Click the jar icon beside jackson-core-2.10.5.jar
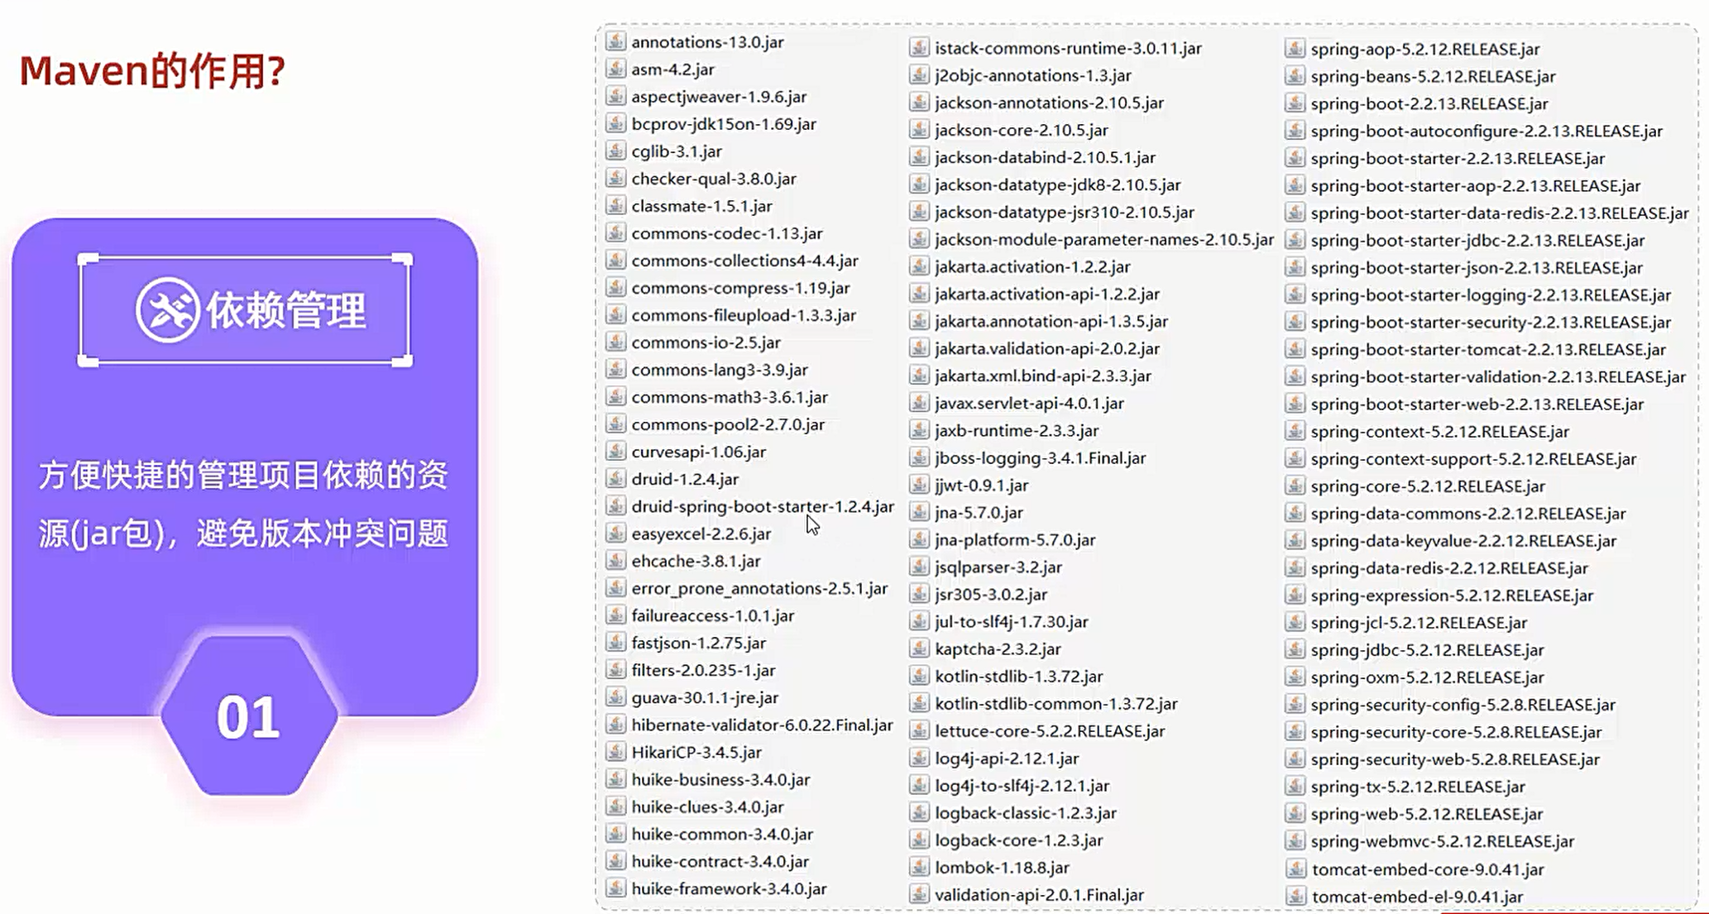Viewport: 1709px width, 914px height. pyautogui.click(x=919, y=129)
